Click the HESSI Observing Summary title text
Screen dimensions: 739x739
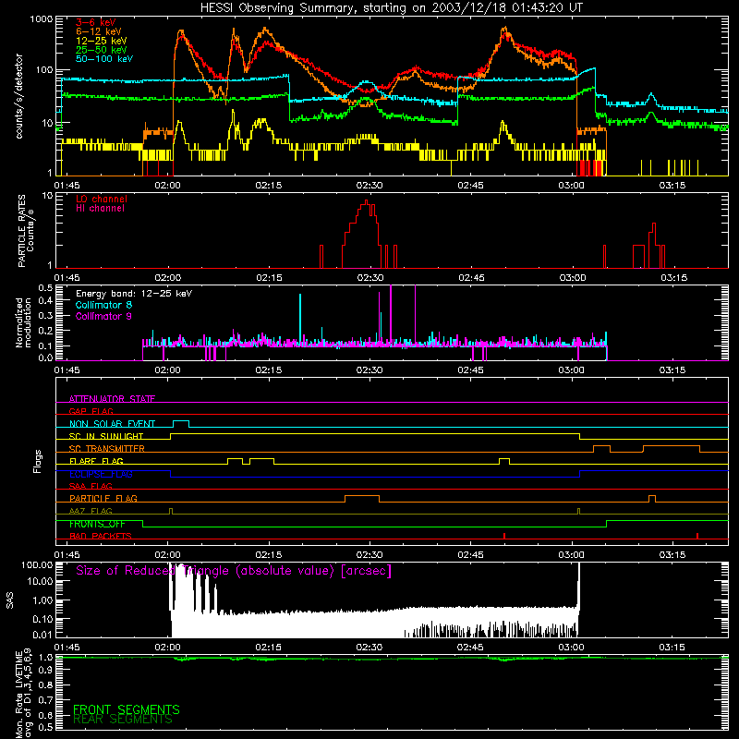pos(392,8)
